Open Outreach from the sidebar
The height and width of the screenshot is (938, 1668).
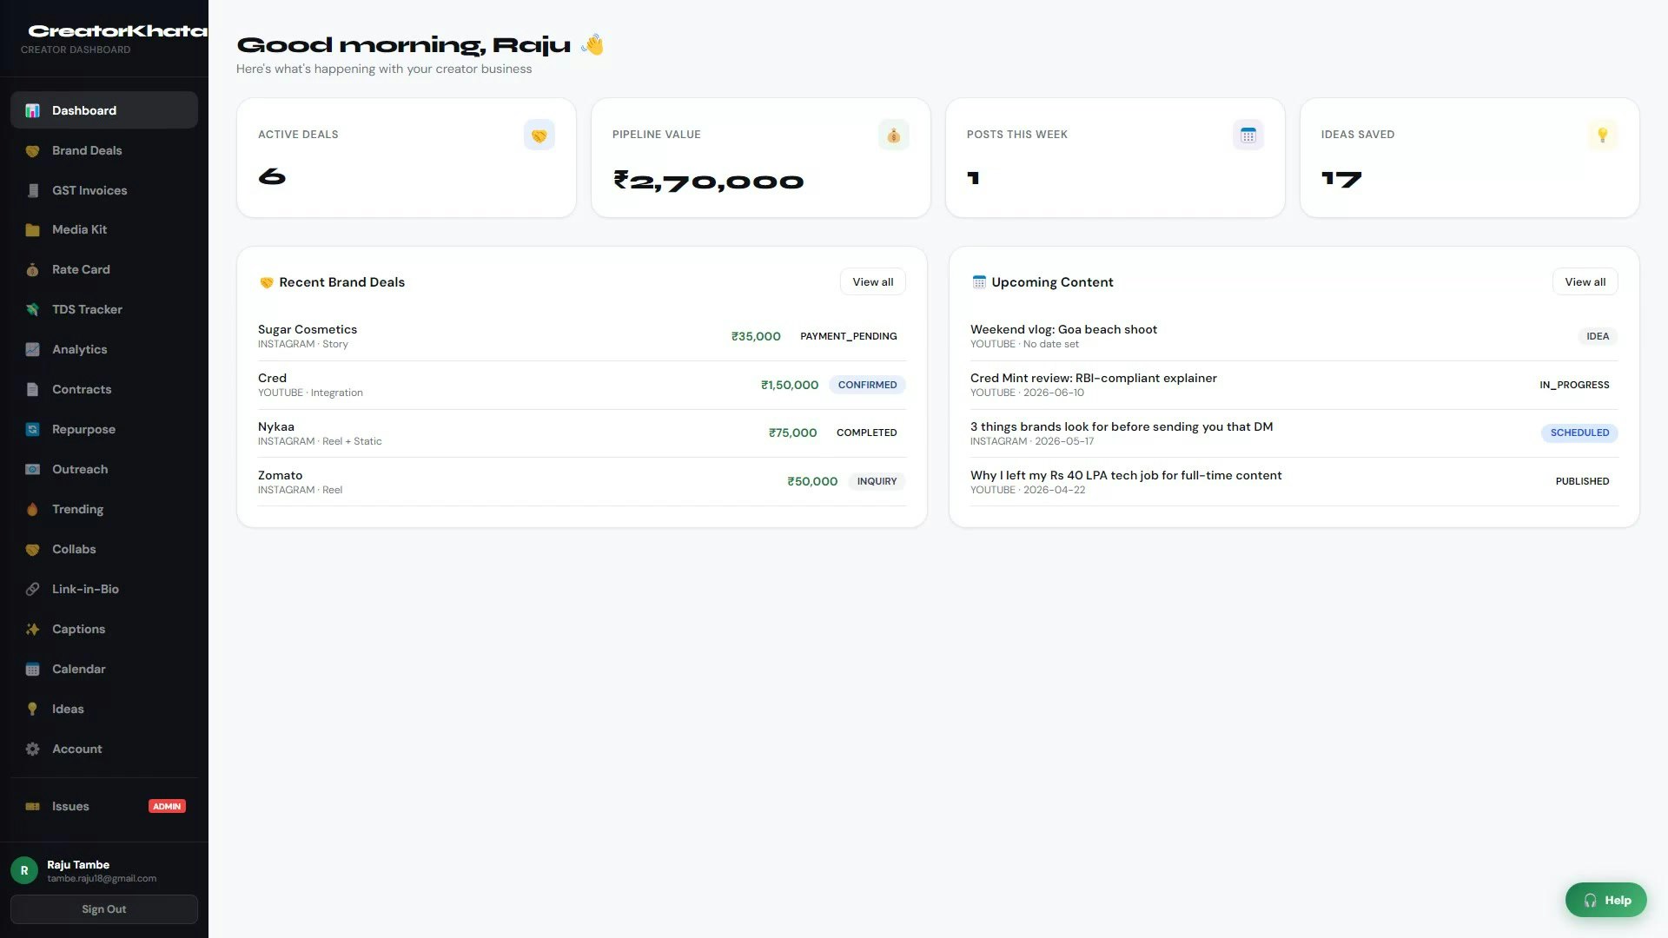point(104,469)
